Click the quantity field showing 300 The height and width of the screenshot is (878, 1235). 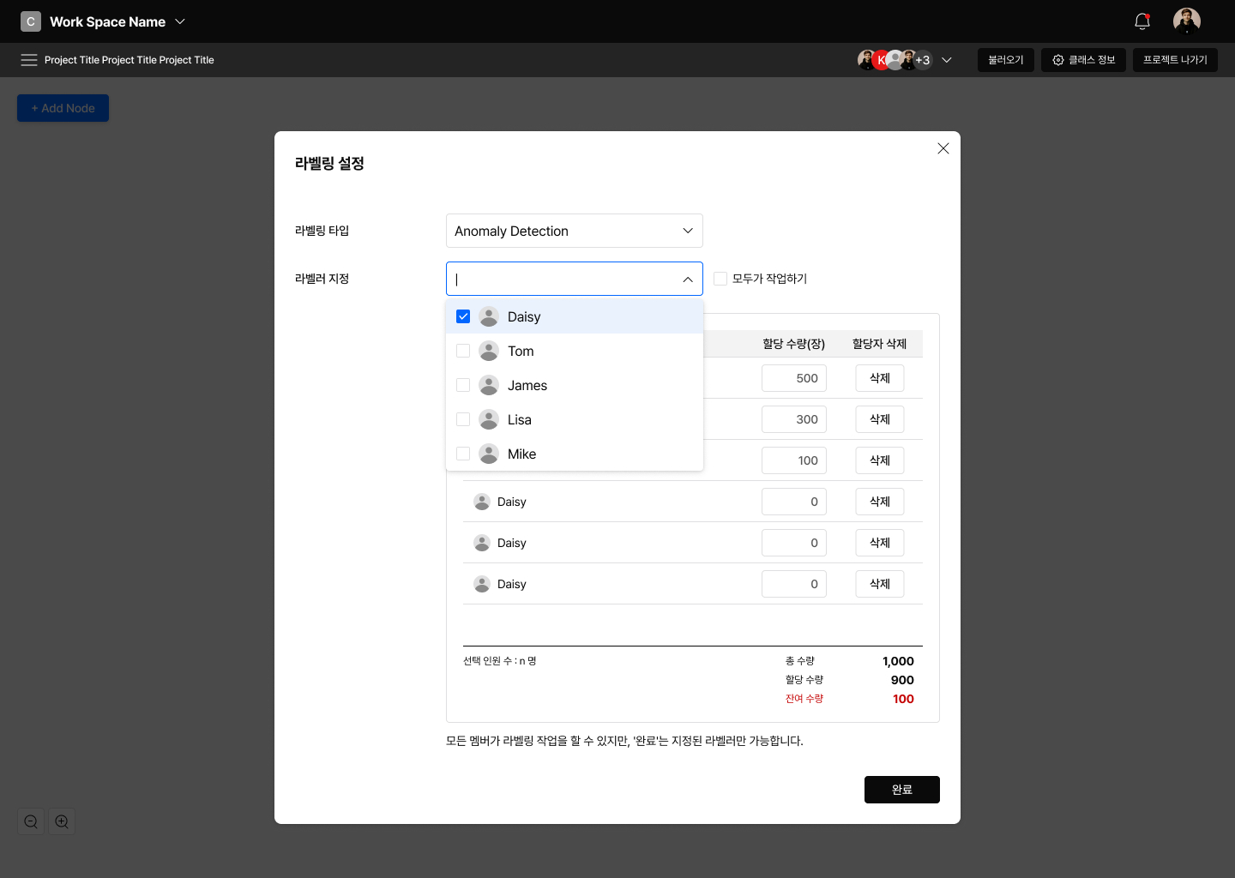coord(794,419)
